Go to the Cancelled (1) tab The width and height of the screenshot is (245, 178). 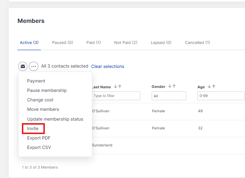click(197, 43)
